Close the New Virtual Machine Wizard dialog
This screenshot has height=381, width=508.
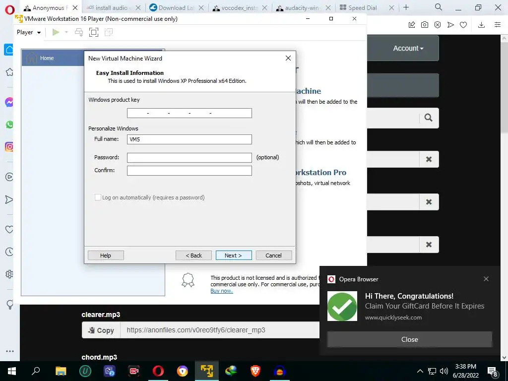click(288, 58)
